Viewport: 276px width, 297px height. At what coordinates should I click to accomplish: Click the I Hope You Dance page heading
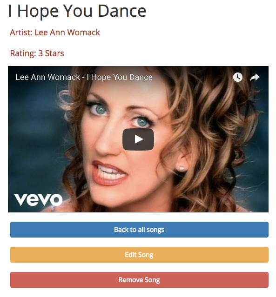coord(77,11)
